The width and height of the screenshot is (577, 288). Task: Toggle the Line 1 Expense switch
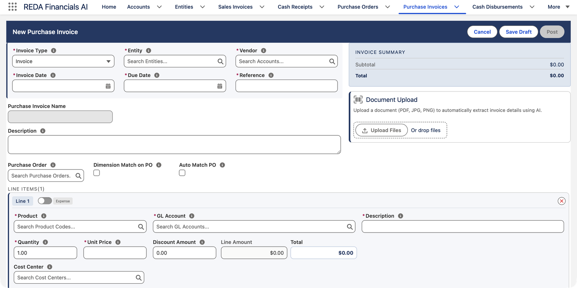pos(45,201)
